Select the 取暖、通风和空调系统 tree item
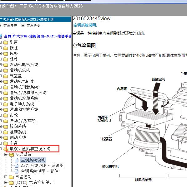This screenshot has height=187, width=187. (30, 149)
